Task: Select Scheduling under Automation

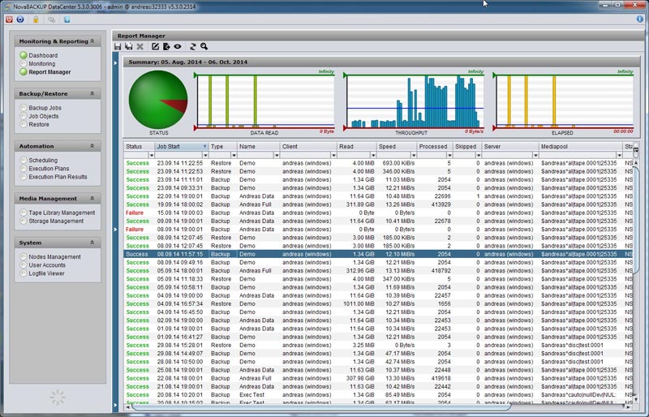Action: point(38,160)
